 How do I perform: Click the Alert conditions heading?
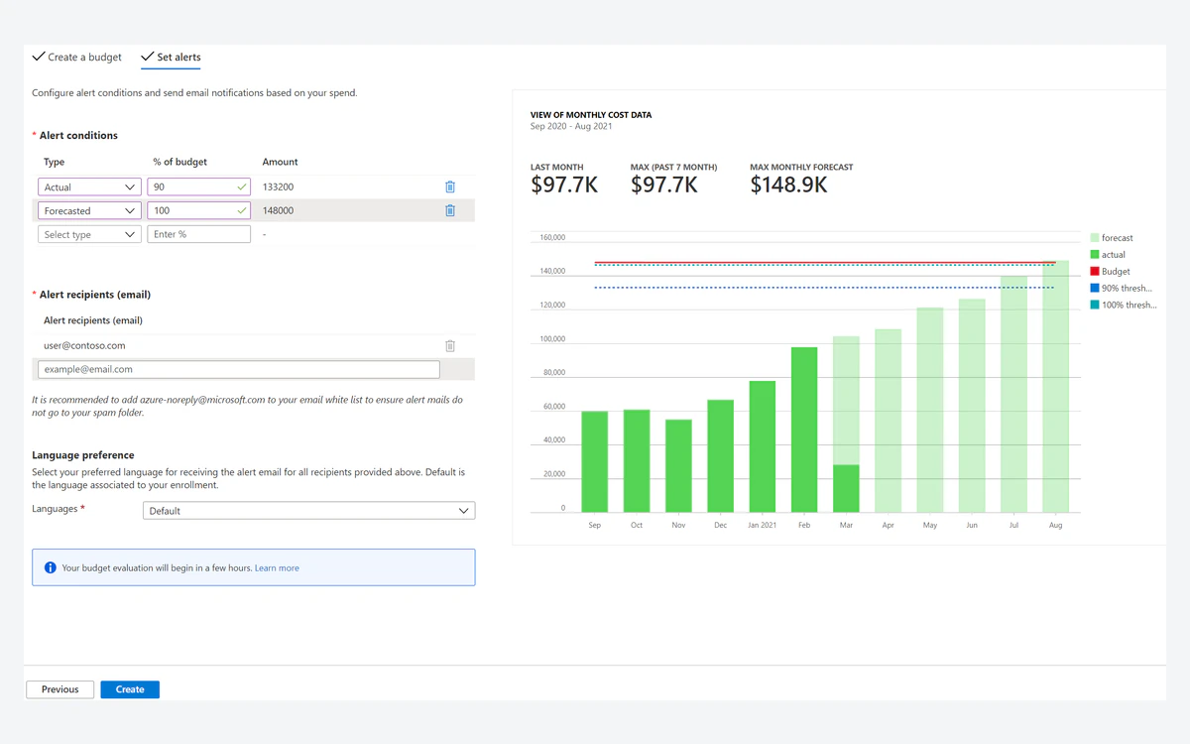78,136
